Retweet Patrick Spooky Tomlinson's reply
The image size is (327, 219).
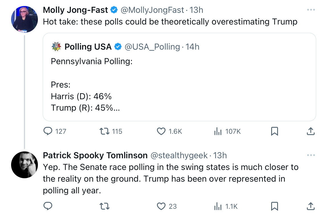(x=105, y=206)
